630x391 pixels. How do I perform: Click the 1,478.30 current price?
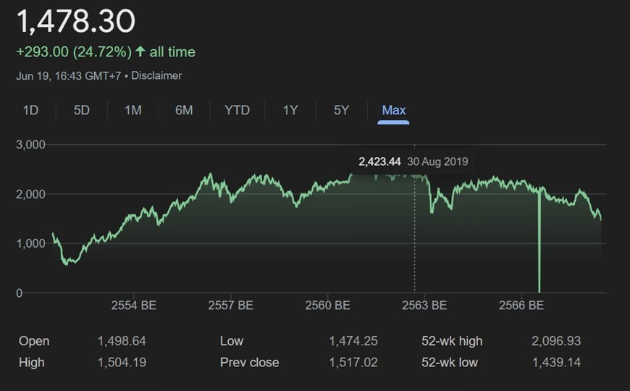coord(76,22)
